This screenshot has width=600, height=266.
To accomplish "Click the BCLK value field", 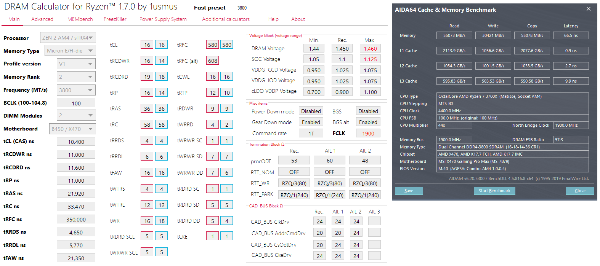I will coord(76,103).
